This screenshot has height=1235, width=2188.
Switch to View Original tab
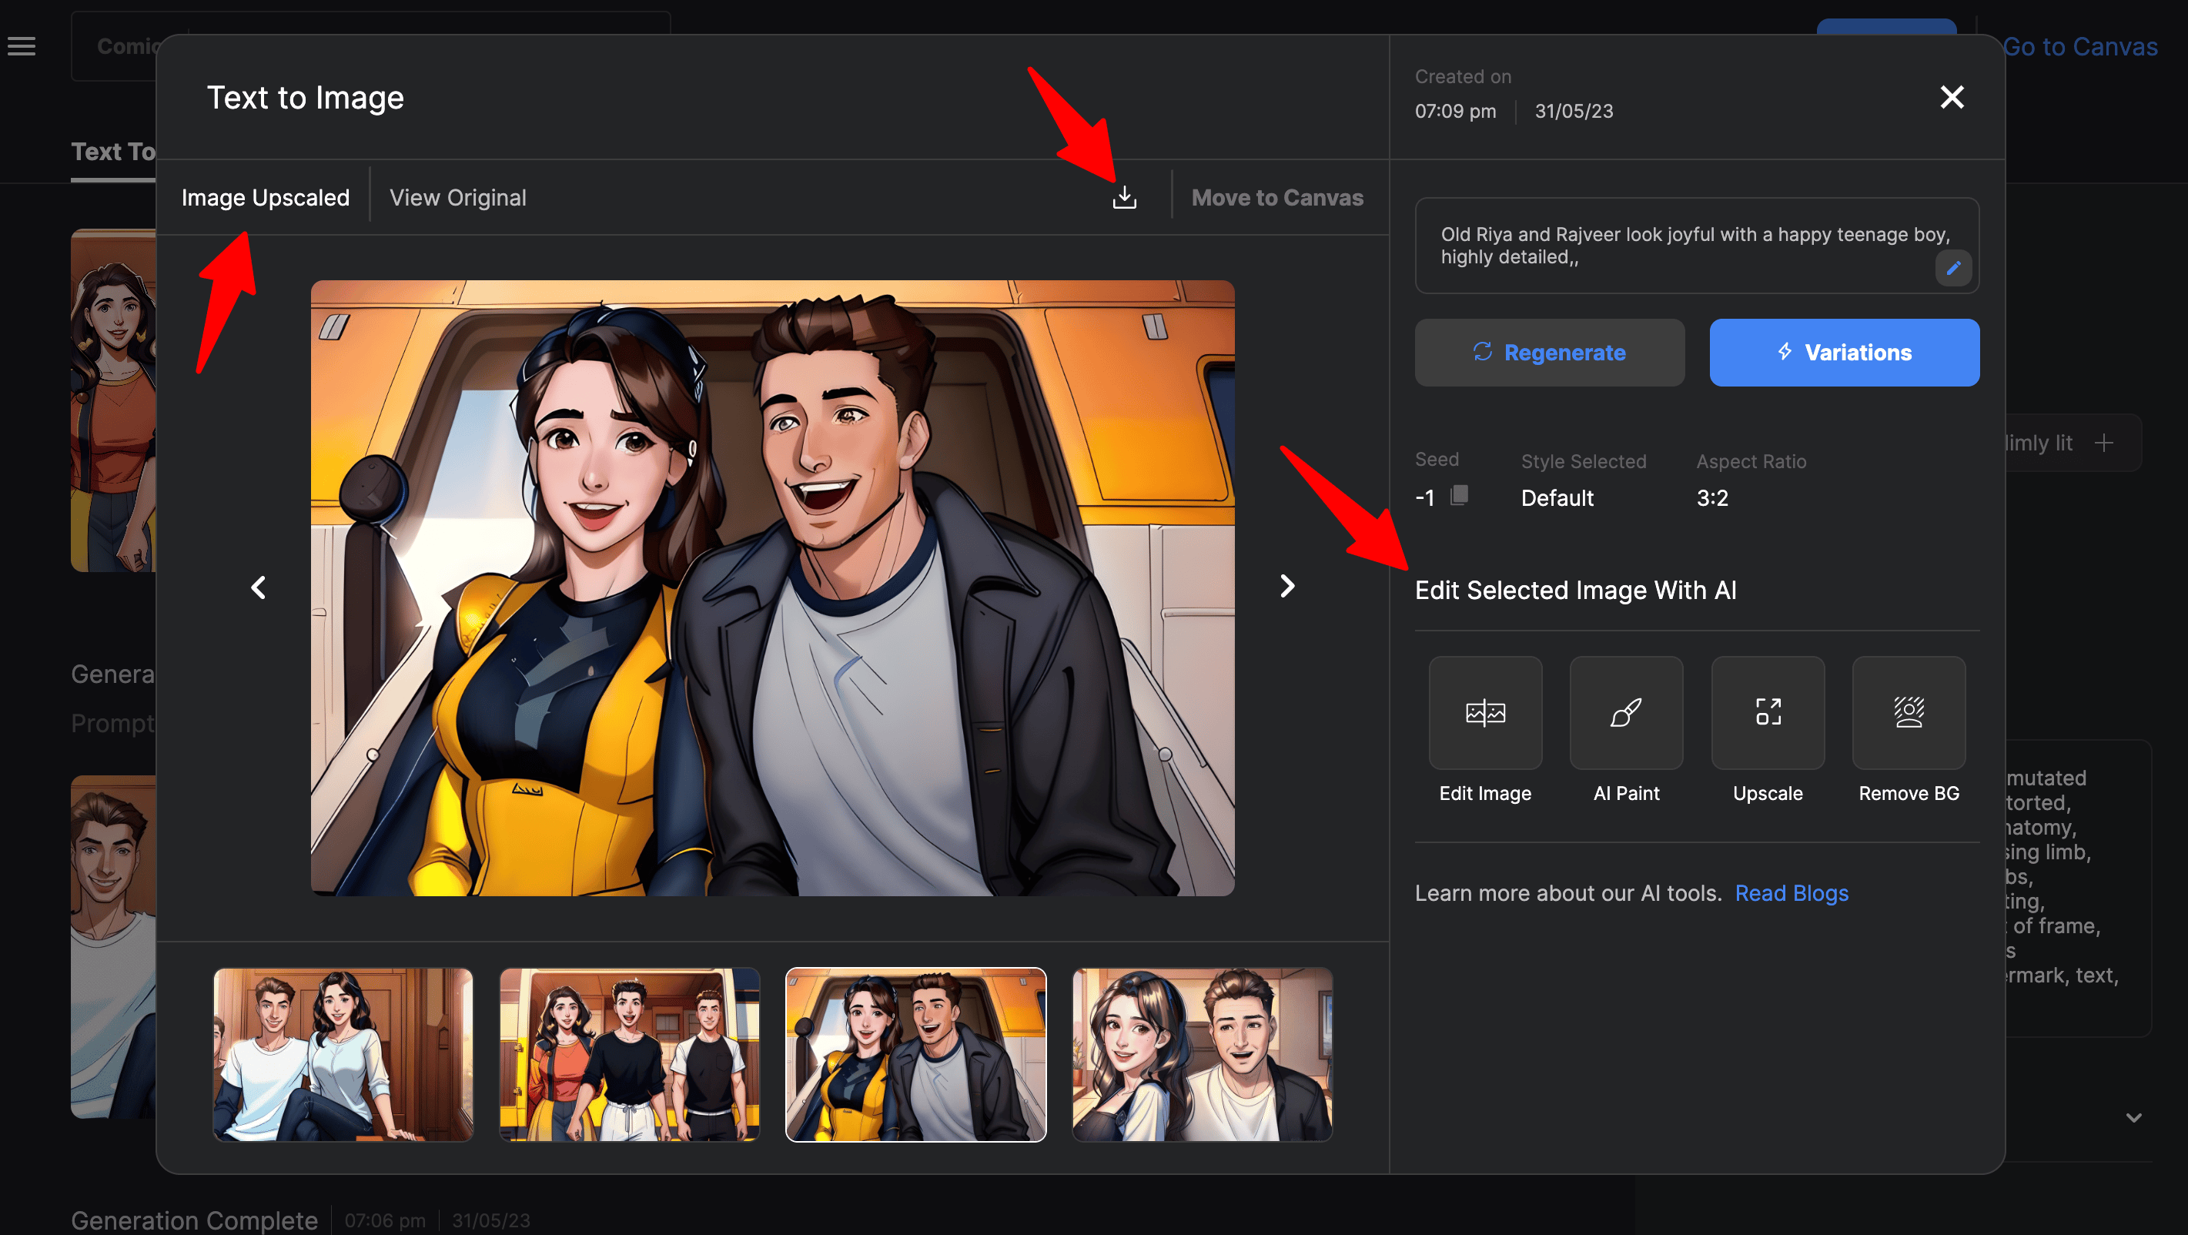[458, 197]
